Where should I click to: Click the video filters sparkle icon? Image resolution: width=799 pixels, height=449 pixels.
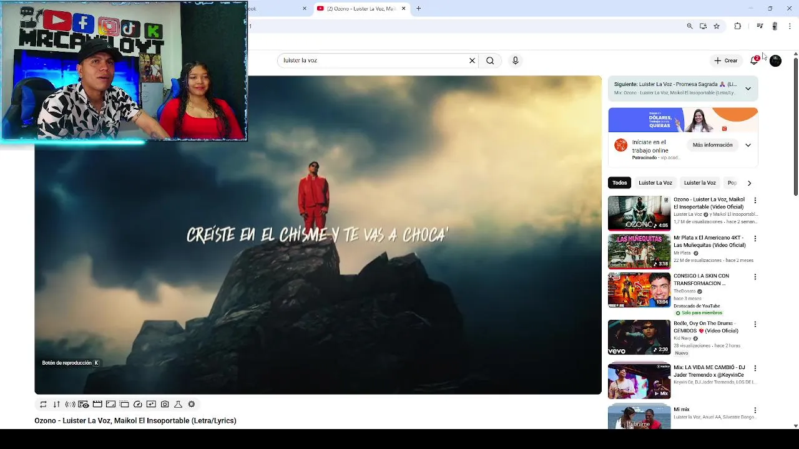pyautogui.click(x=151, y=404)
